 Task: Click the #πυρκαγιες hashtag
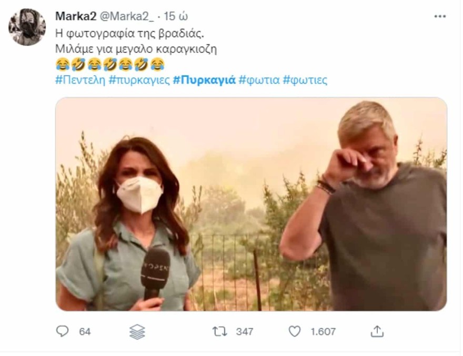point(140,79)
